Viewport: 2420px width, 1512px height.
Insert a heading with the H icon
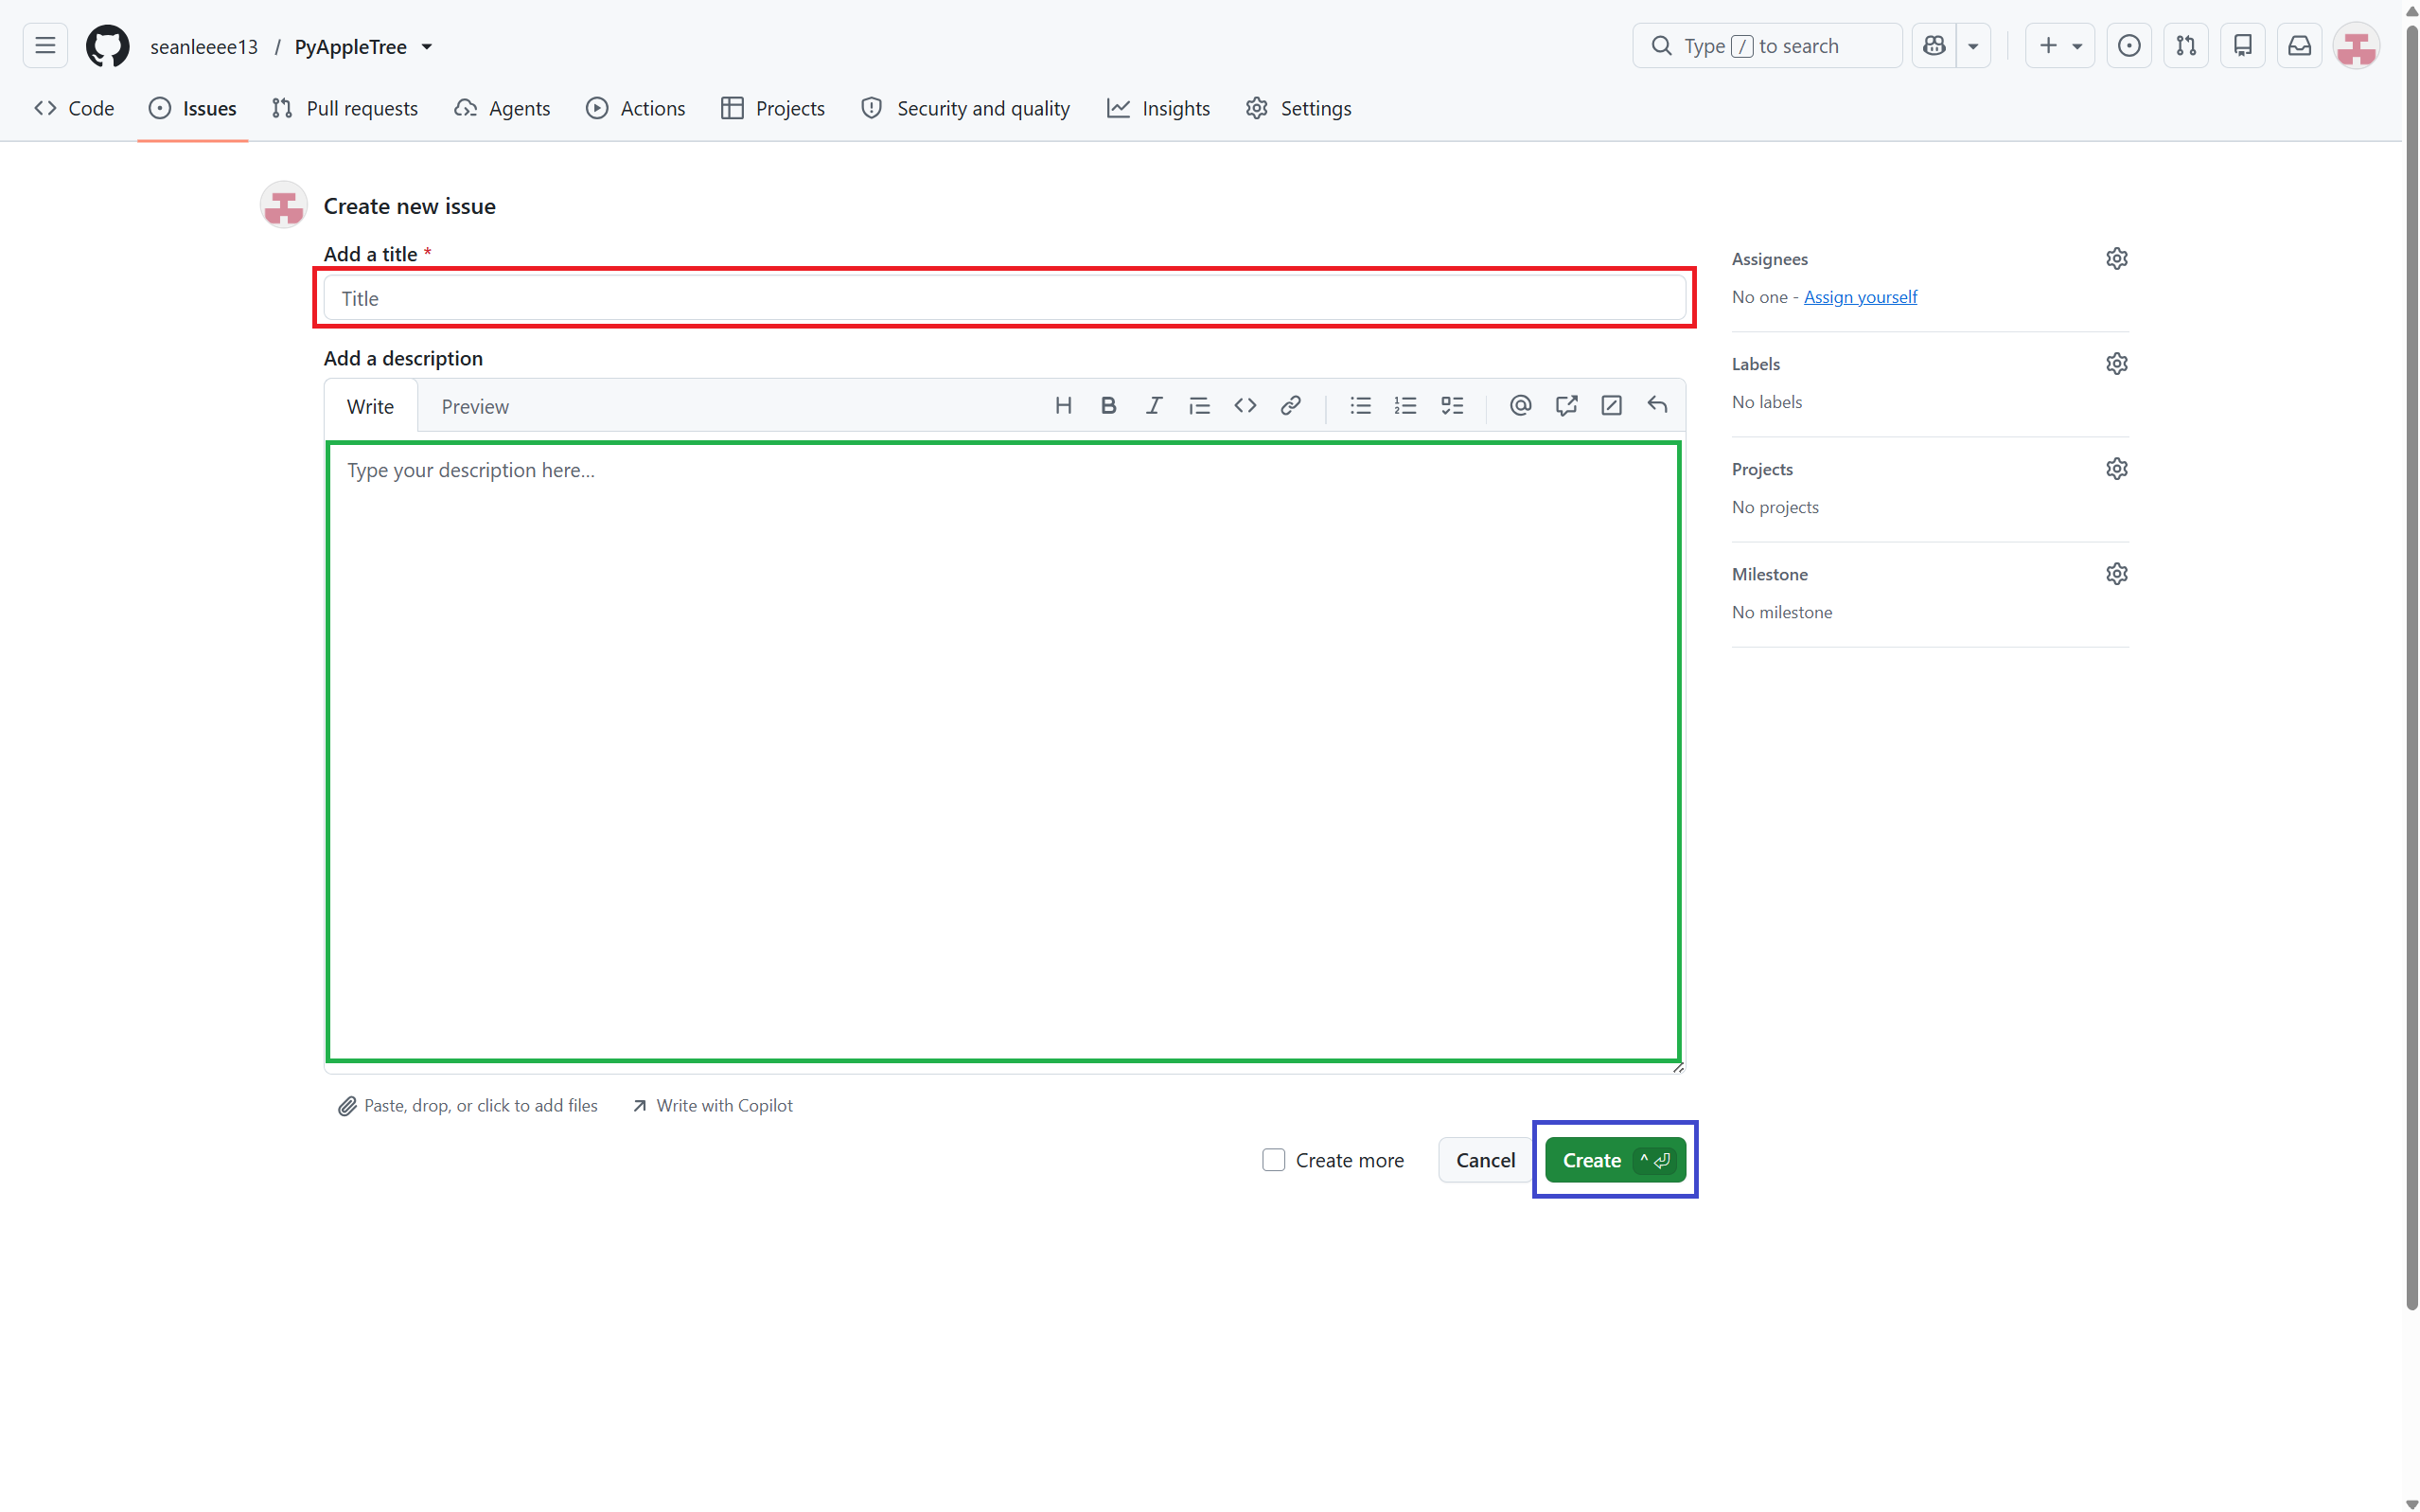[x=1063, y=405]
